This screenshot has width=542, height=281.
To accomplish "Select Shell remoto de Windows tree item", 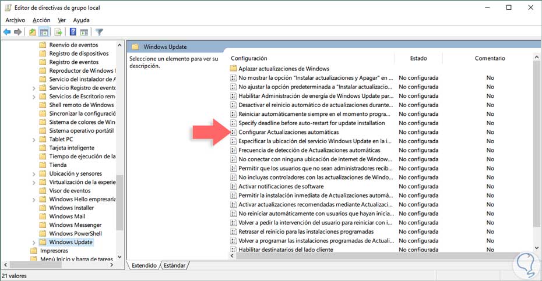I will tap(81, 105).
